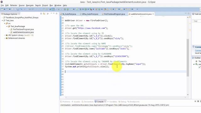
Task: Maximize the Package Explorer panel
Action: [57, 13]
